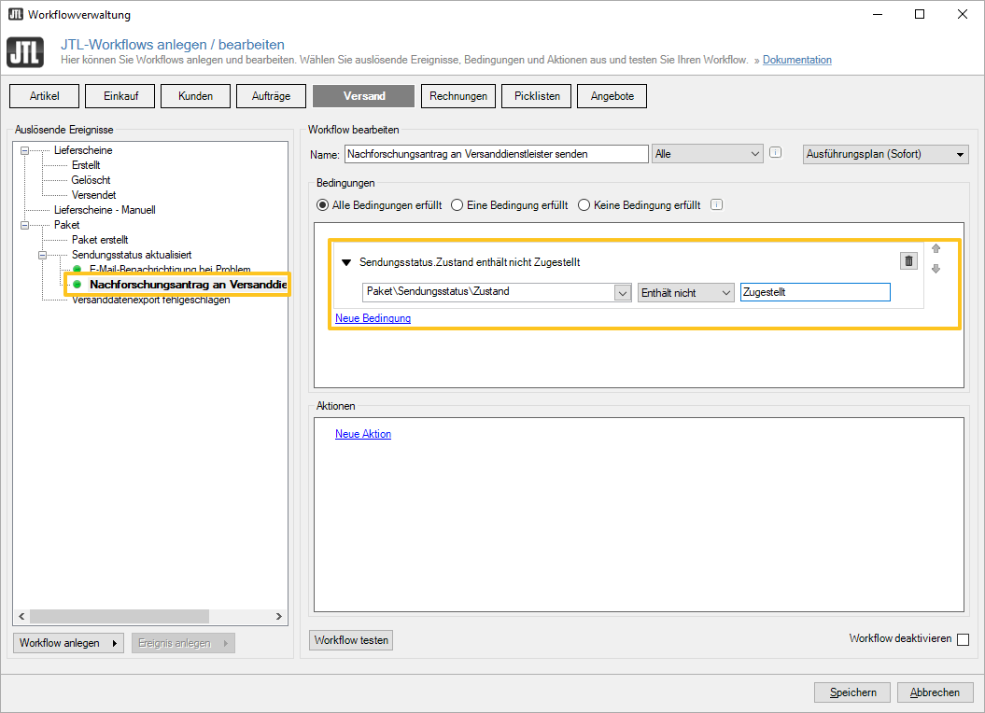Screen dimensions: 985x713
Task: Collapse condition with the black triangle
Action: [x=346, y=263]
